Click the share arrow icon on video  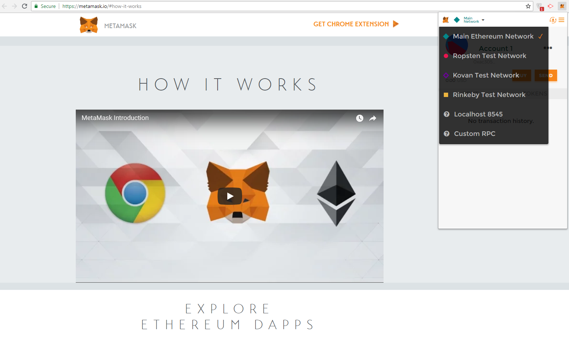(x=373, y=118)
